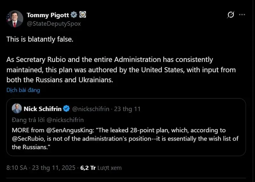Click the blue verified badge beside Tommy Pigott
Screen dimensions: 255x182
[74, 15]
